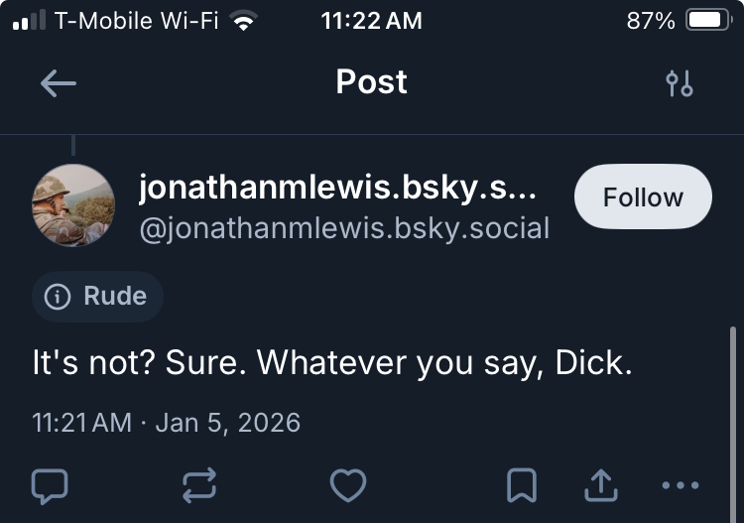Tap the battery indicator in status bar
Screen dimensions: 744x523
click(708, 21)
